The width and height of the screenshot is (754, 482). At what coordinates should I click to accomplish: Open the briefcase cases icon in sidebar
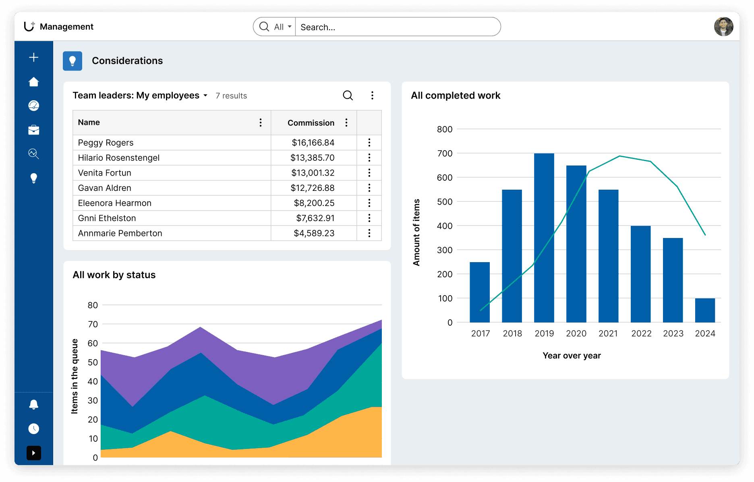34,130
